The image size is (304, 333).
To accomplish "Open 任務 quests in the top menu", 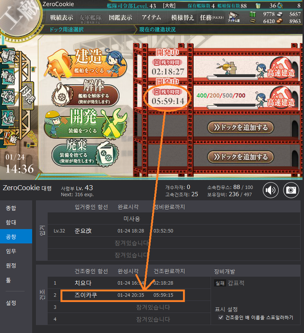I will tap(211, 18).
